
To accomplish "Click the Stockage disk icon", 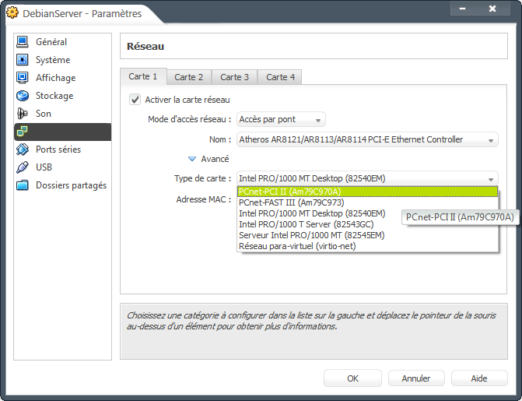I will click(x=23, y=96).
